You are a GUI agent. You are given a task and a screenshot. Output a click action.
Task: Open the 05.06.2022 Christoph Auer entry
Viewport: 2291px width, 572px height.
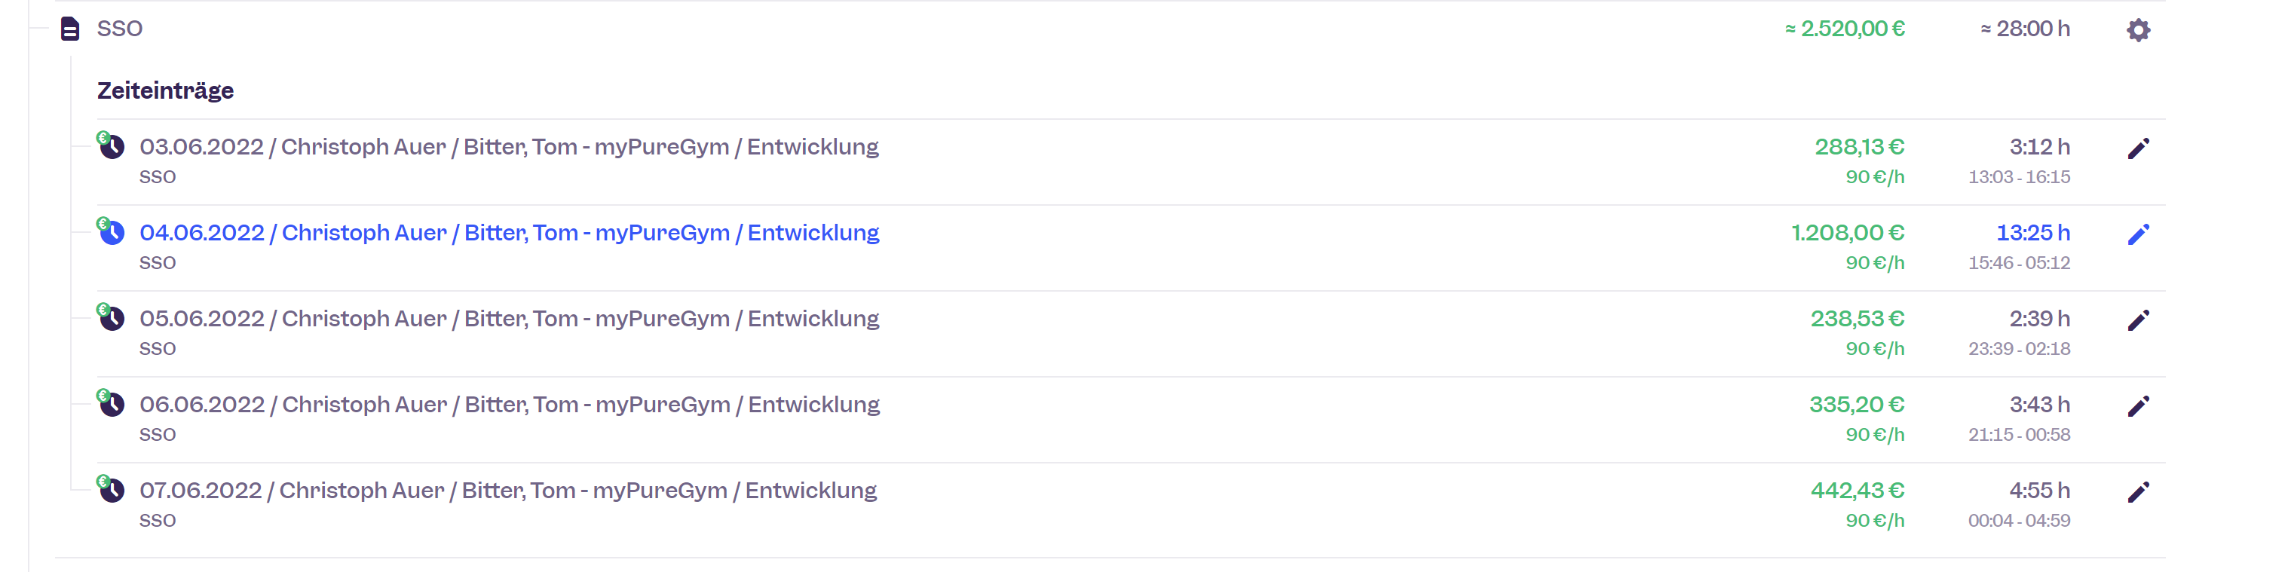[509, 319]
